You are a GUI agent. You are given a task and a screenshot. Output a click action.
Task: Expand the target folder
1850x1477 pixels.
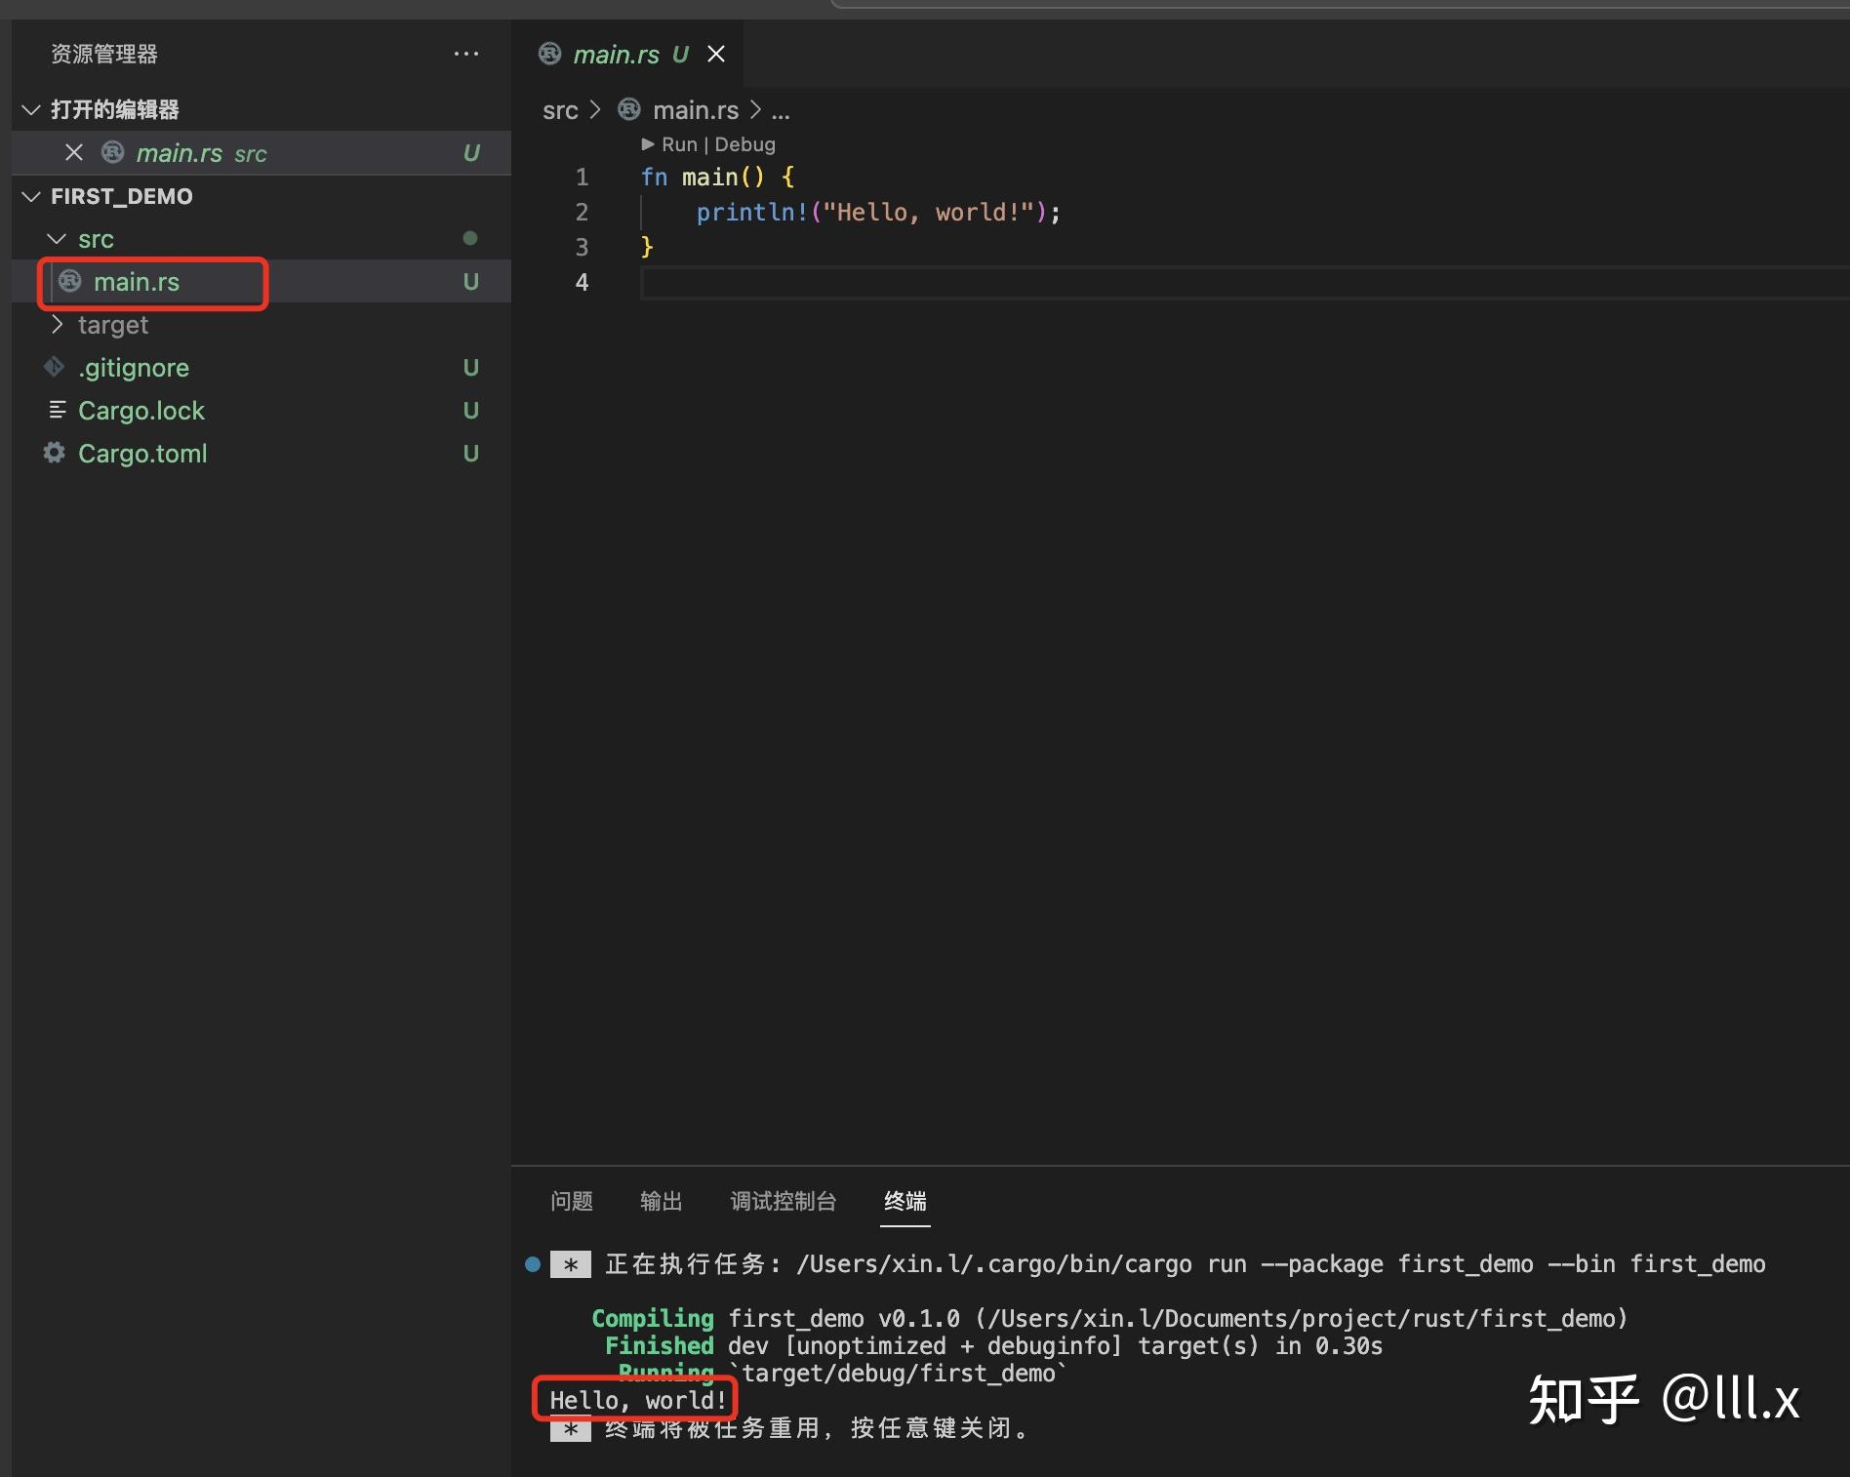pyautogui.click(x=57, y=324)
